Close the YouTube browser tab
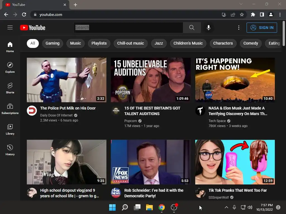This screenshot has height=214, width=286. point(65,5)
